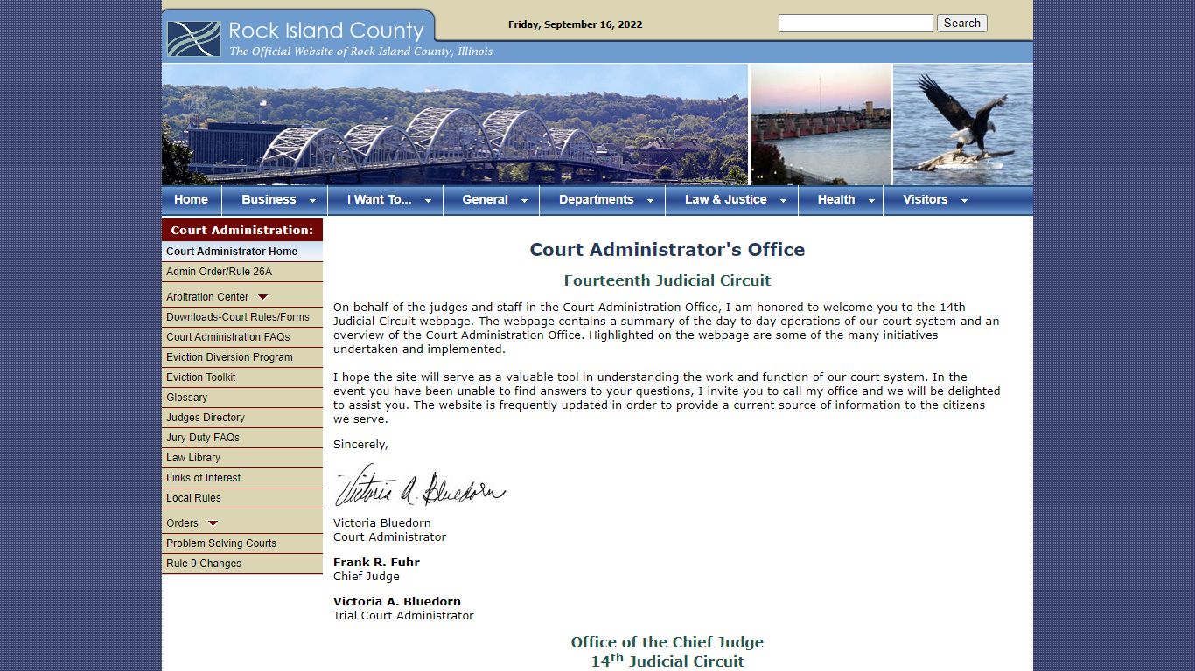Image resolution: width=1195 pixels, height=671 pixels.
Task: Open Eviction Toolkit link
Action: pos(242,377)
